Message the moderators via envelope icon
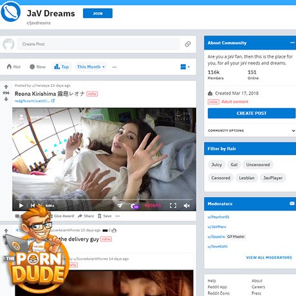This screenshot has height=296, width=296. pos(292,203)
